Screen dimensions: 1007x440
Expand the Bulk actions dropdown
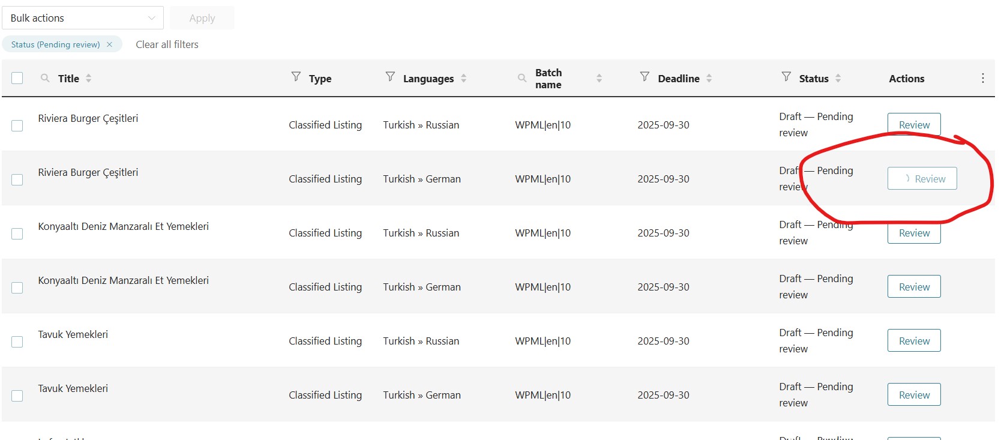pyautogui.click(x=83, y=18)
